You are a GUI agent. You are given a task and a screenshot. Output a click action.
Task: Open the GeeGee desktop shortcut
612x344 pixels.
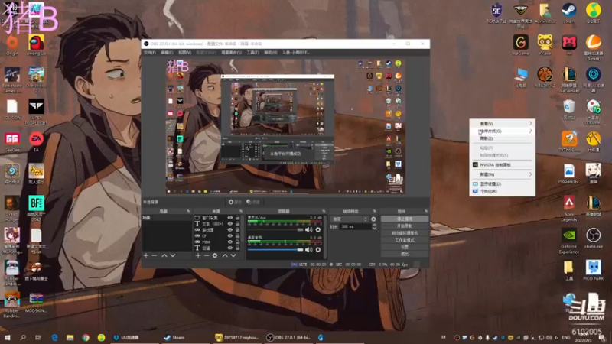pyautogui.click(x=11, y=142)
